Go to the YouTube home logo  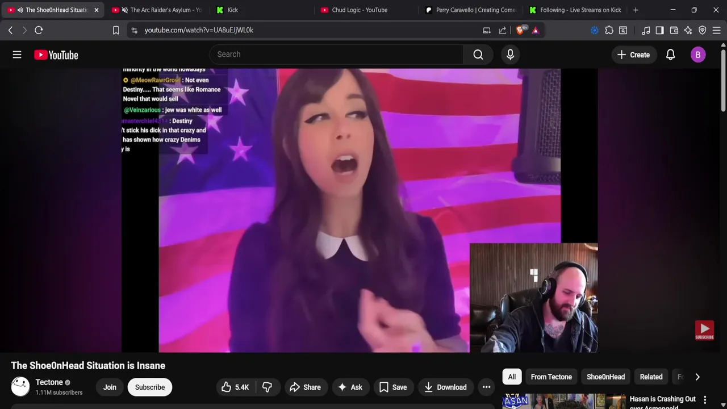(56, 55)
